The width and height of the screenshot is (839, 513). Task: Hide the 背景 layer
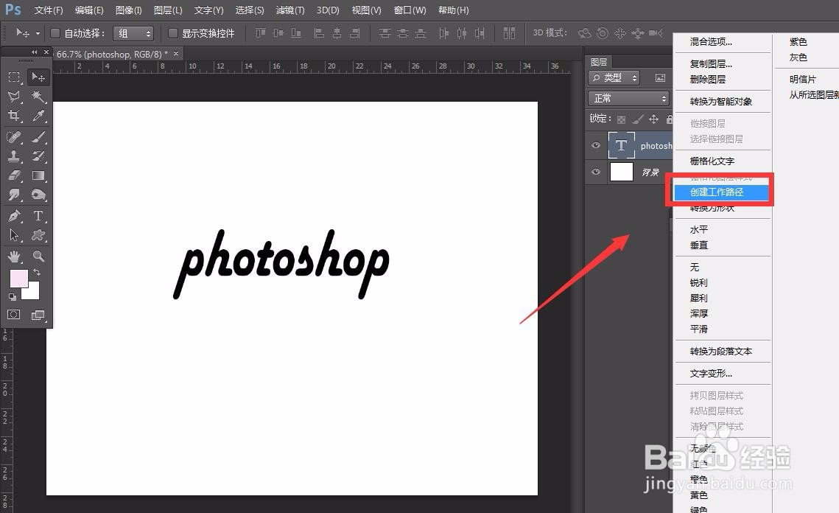(595, 172)
